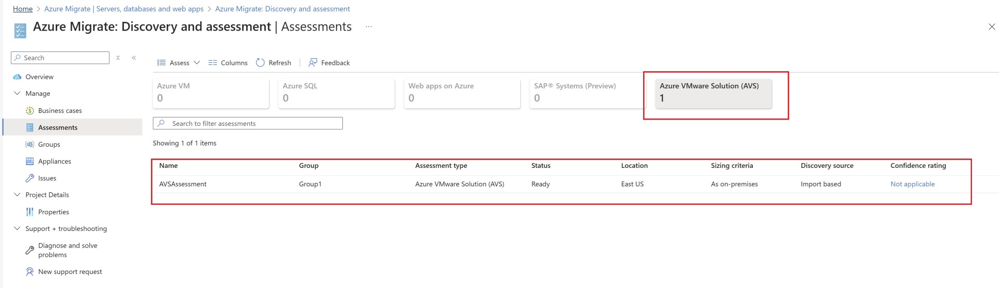This screenshot has width=999, height=288.
Task: Select Assessments in the sidebar
Action: 72,127
